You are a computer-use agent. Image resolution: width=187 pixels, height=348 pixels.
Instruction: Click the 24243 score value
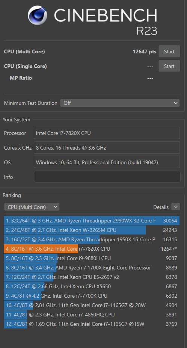pos(170,230)
